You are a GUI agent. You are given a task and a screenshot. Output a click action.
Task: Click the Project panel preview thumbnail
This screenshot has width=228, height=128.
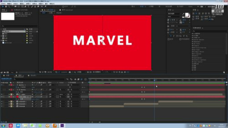[8, 16]
